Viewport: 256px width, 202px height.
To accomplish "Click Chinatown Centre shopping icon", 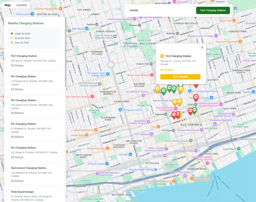I will click(x=121, y=110).
